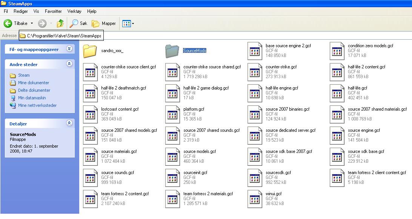Image resolution: width=412 pixels, height=219 pixels.
Task: Open the Mine nettverkssteder link
Action: [37, 105]
